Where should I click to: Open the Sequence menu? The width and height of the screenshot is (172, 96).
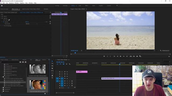click(11, 3)
